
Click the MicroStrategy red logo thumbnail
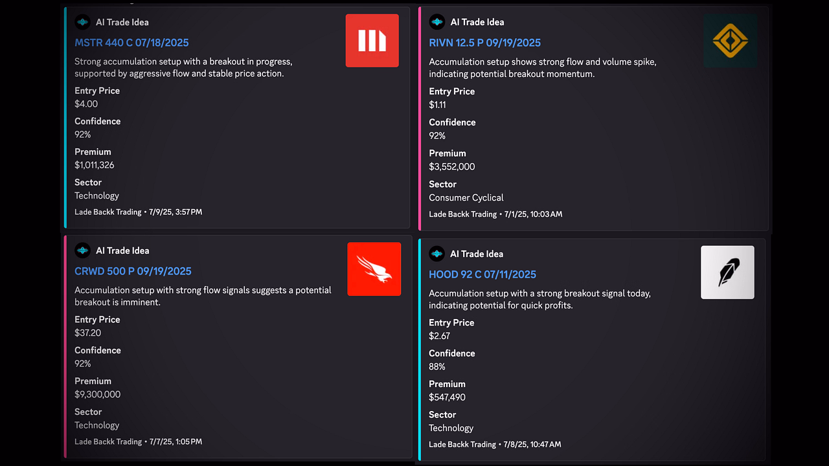[x=372, y=41]
